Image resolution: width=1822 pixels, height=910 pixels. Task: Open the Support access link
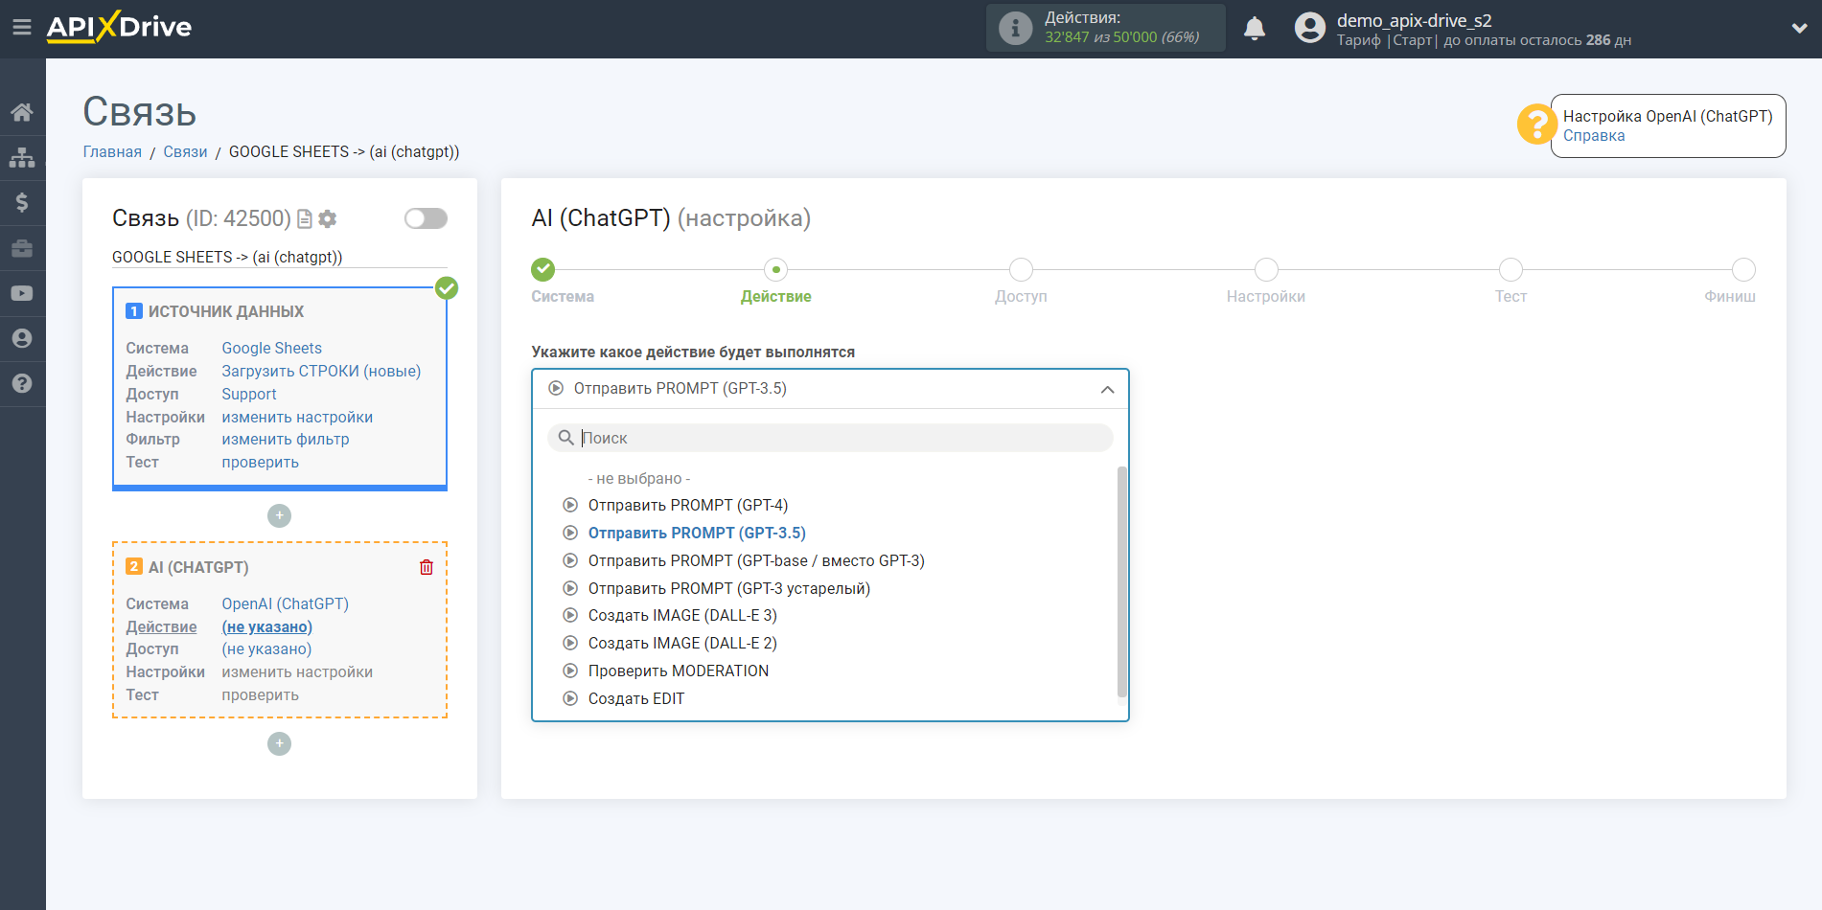248,395
